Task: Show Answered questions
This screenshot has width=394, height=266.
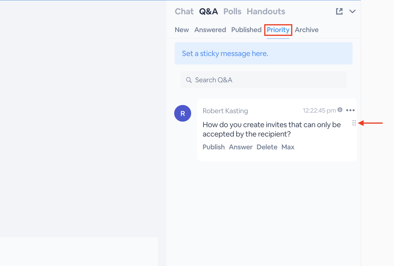Action: tap(210, 30)
